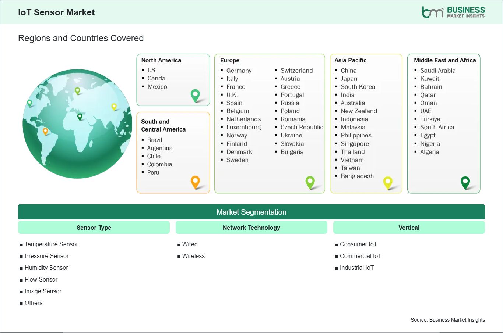Click the dark green pin in Middle East and Africa card

click(x=465, y=183)
